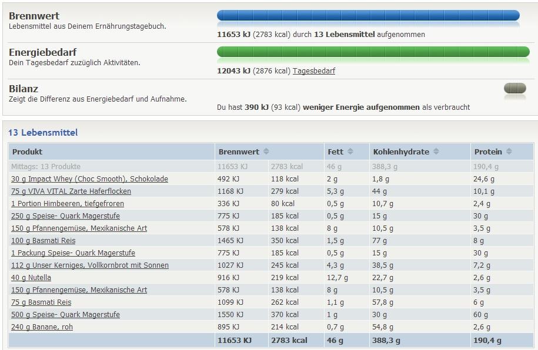The image size is (538, 350).
Task: Select the 77 g carbohydrate value
Action: click(379, 241)
